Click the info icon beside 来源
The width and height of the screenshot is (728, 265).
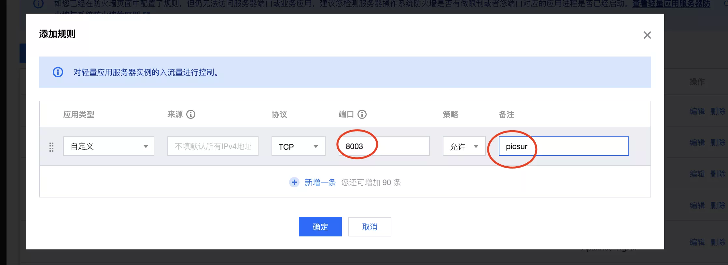pyautogui.click(x=191, y=114)
